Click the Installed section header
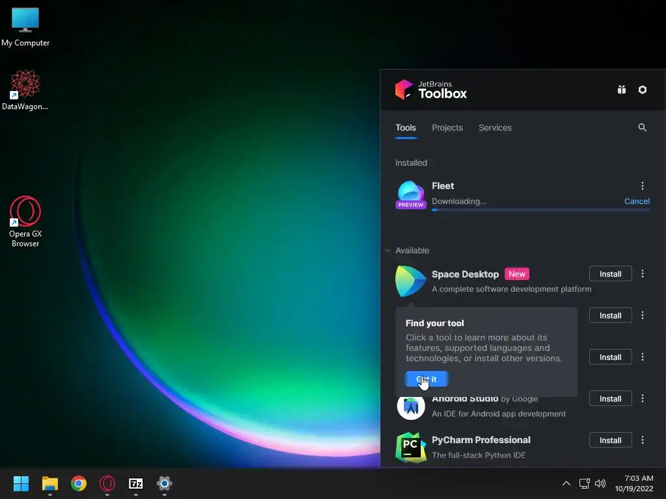The height and width of the screenshot is (499, 666). click(x=411, y=162)
